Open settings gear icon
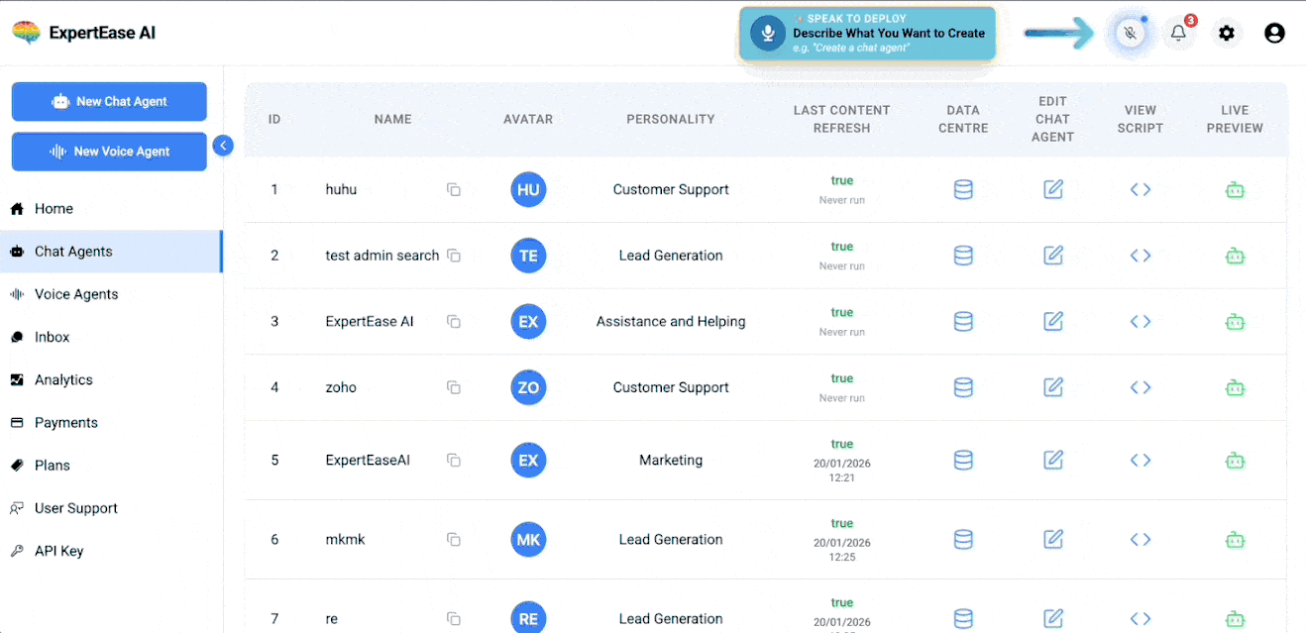Image resolution: width=1306 pixels, height=633 pixels. click(x=1227, y=33)
